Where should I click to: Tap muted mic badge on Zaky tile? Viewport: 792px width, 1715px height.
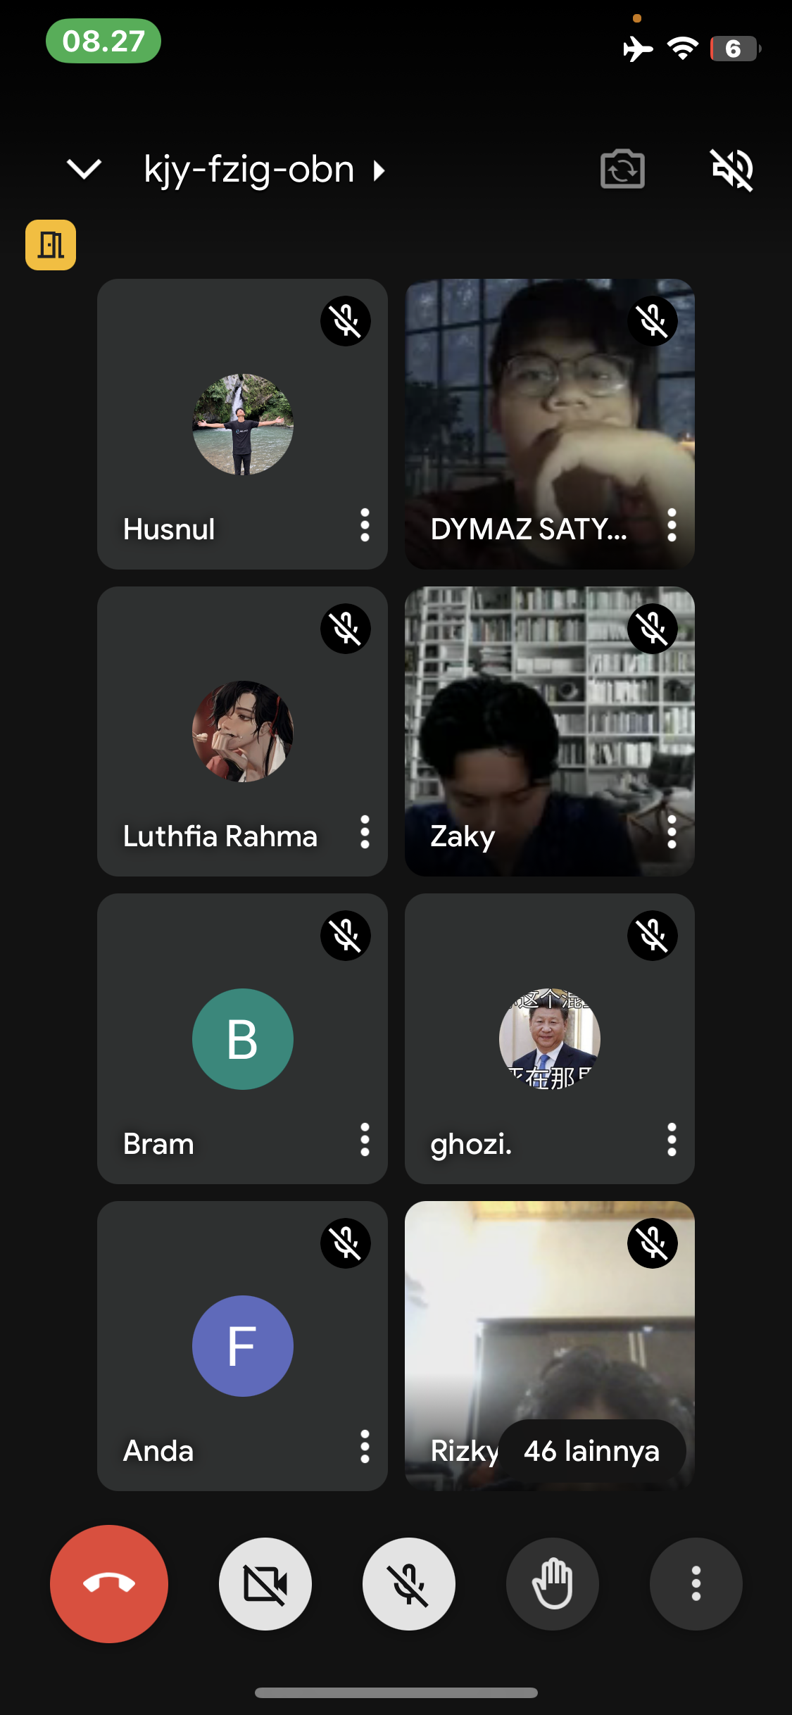pyautogui.click(x=653, y=629)
